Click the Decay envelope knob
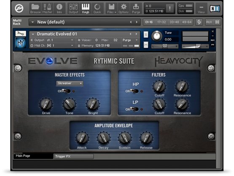The image size is (234, 176). tap(103, 138)
